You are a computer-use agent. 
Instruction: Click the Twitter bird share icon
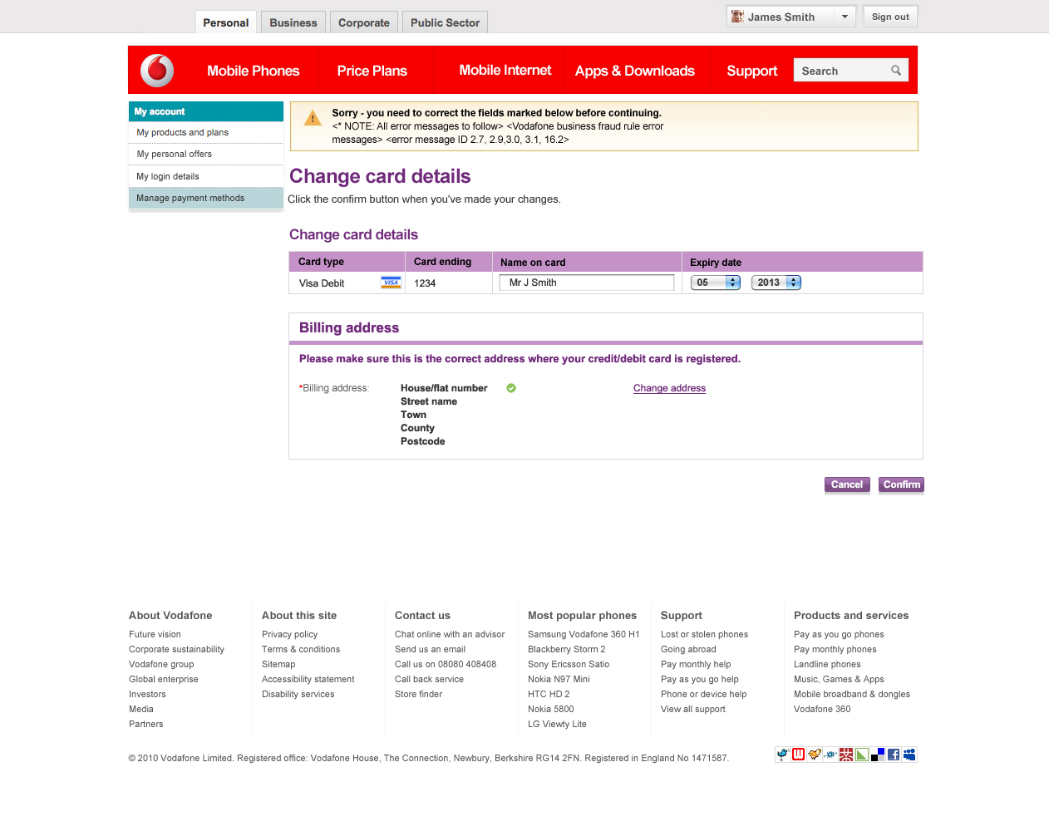tap(782, 755)
